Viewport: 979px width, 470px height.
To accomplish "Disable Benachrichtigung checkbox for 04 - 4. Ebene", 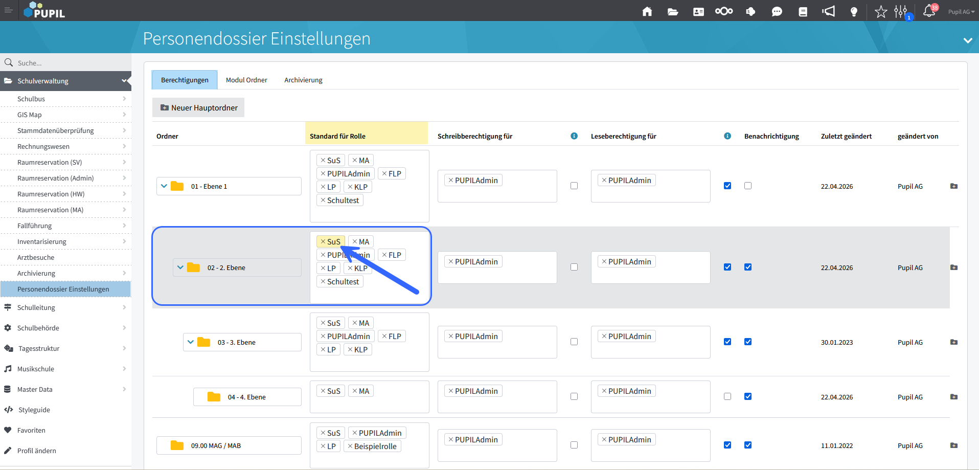I will click(748, 396).
